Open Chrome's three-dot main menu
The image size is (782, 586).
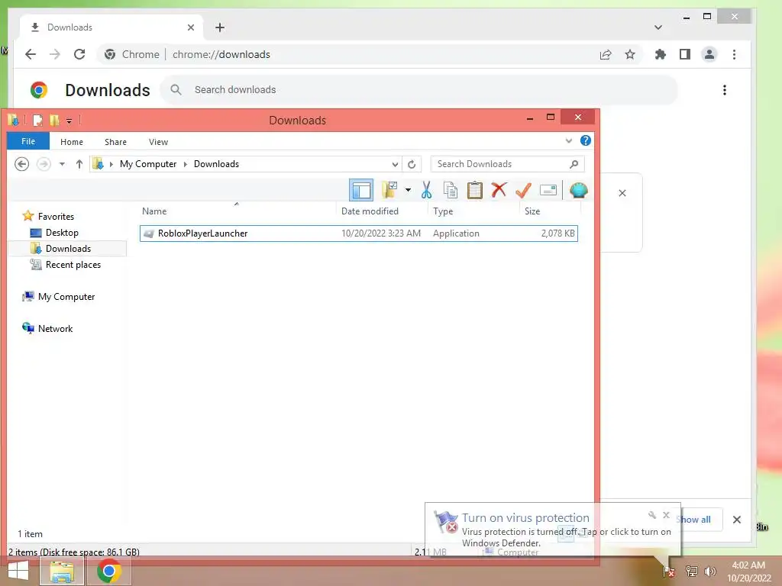734,54
